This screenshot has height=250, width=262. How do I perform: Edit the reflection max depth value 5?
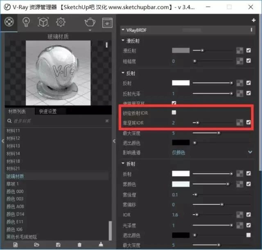click(x=173, y=133)
